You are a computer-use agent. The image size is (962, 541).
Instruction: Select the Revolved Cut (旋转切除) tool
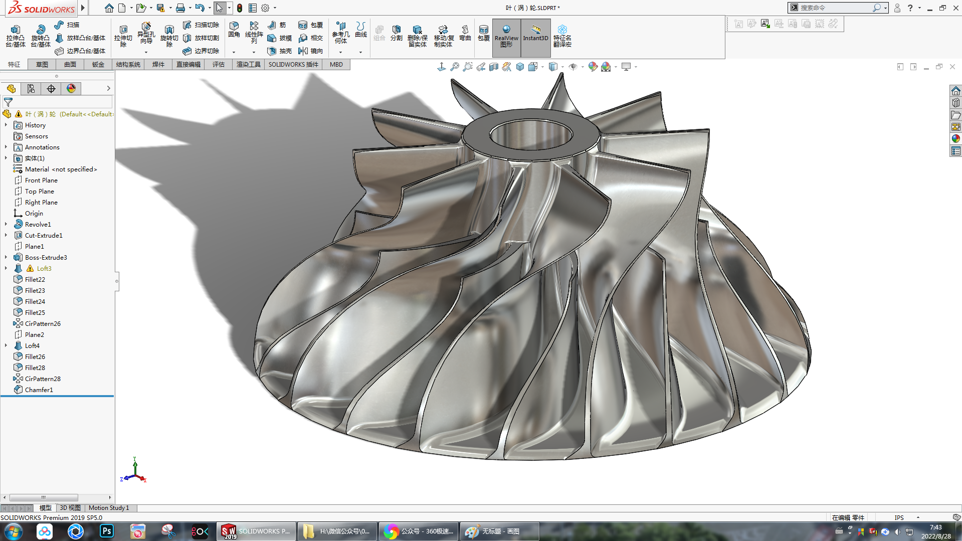pos(169,36)
